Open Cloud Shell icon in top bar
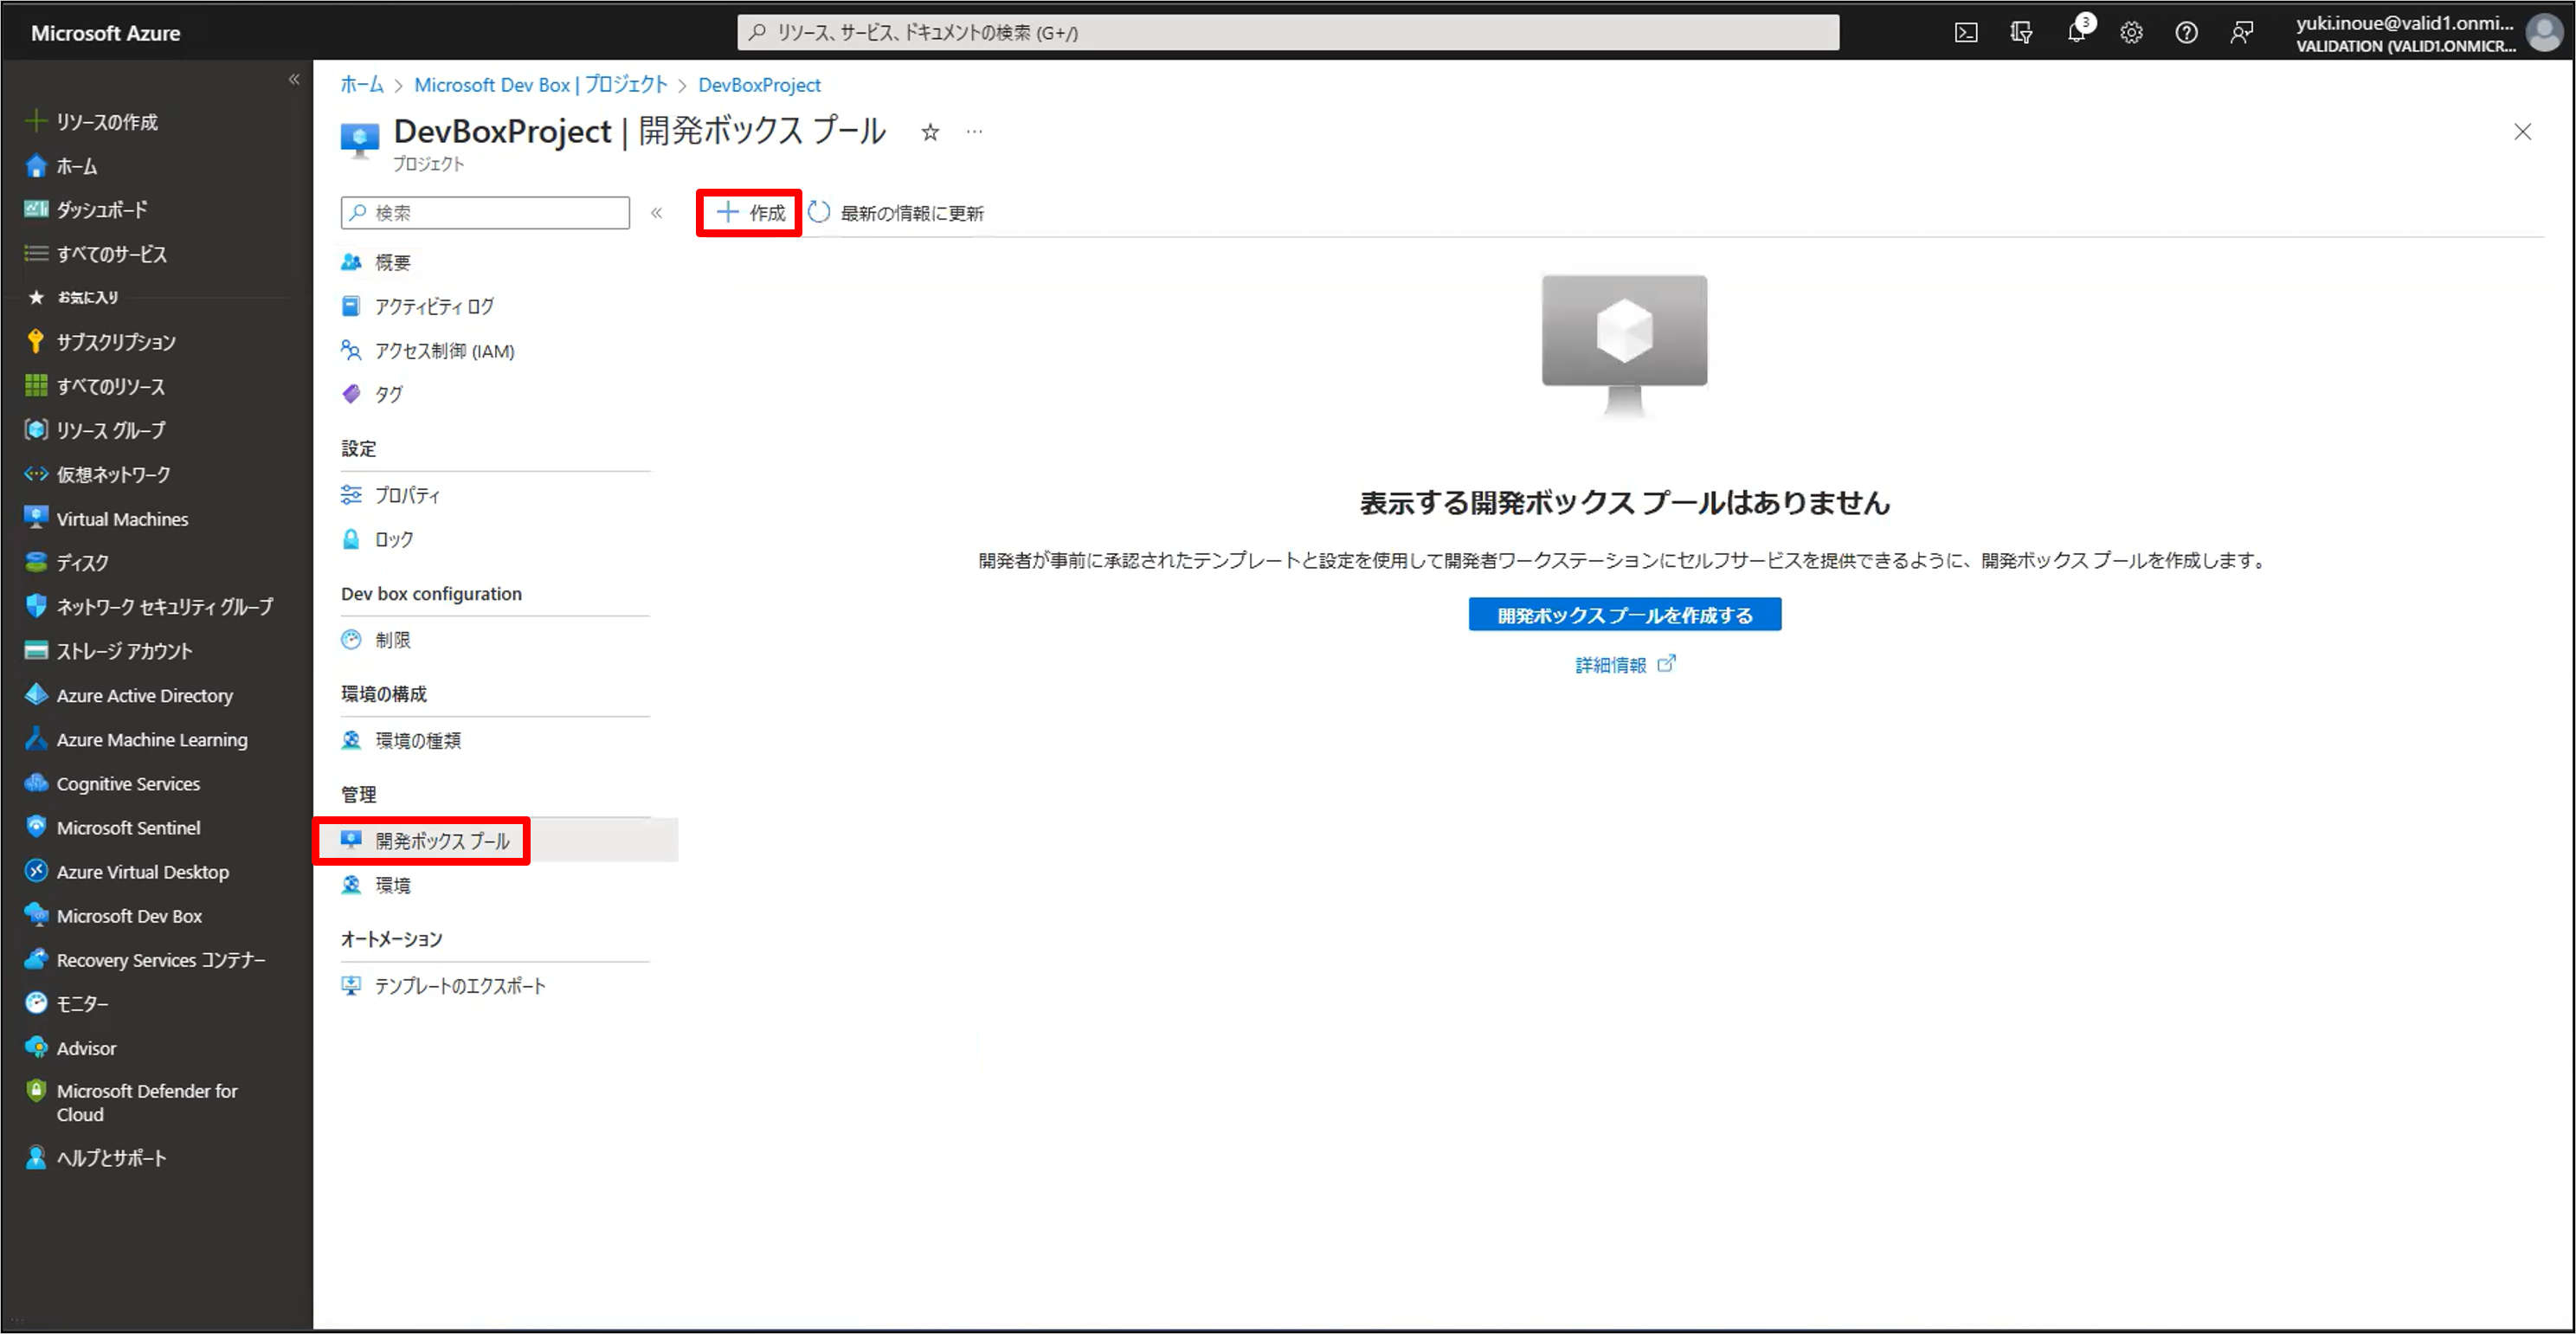Viewport: 2576px width, 1334px height. [1965, 33]
